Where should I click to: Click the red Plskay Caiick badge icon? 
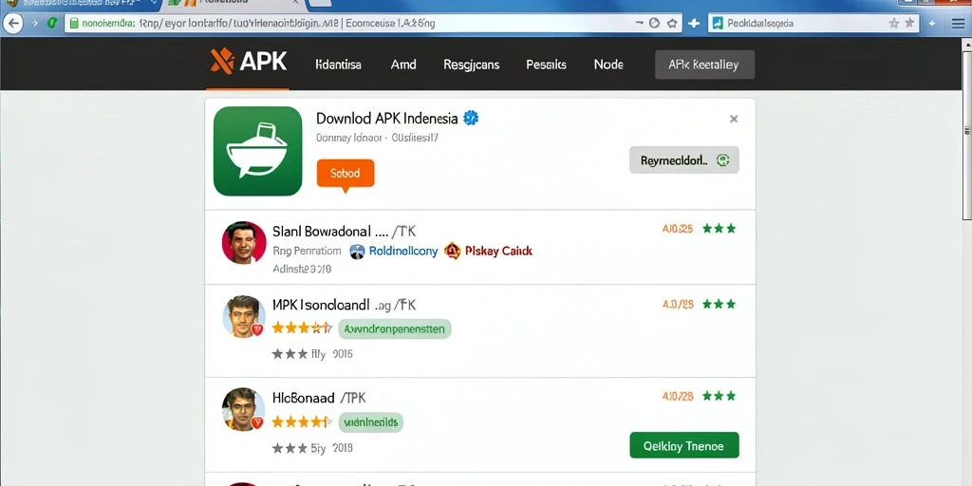(453, 251)
